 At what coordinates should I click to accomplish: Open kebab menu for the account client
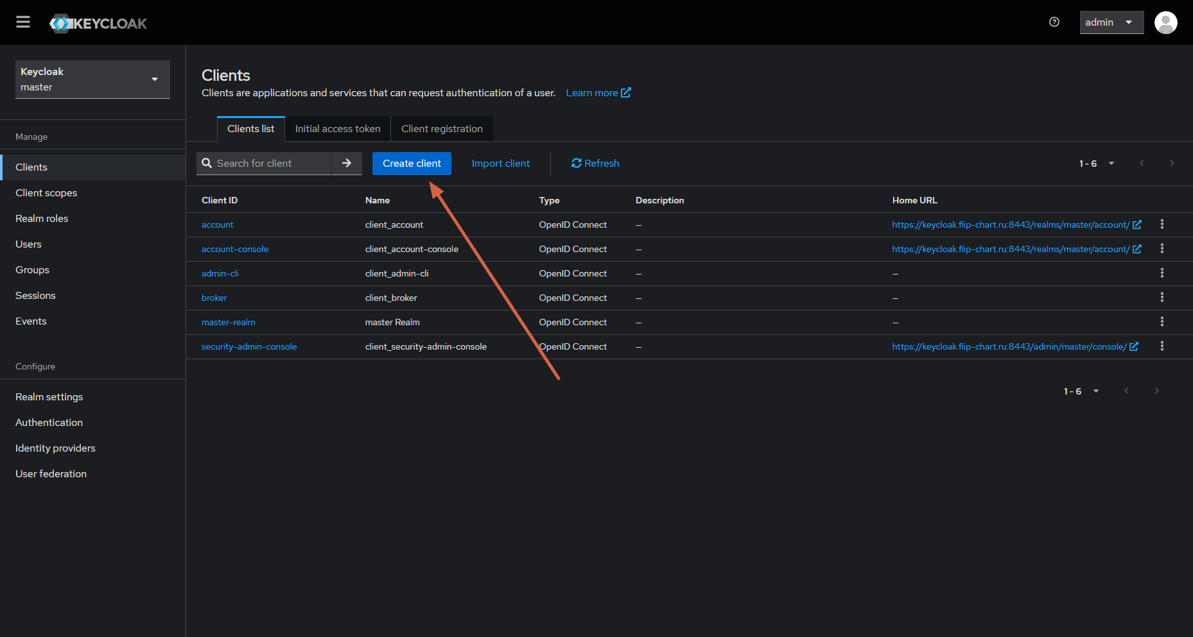click(x=1162, y=225)
